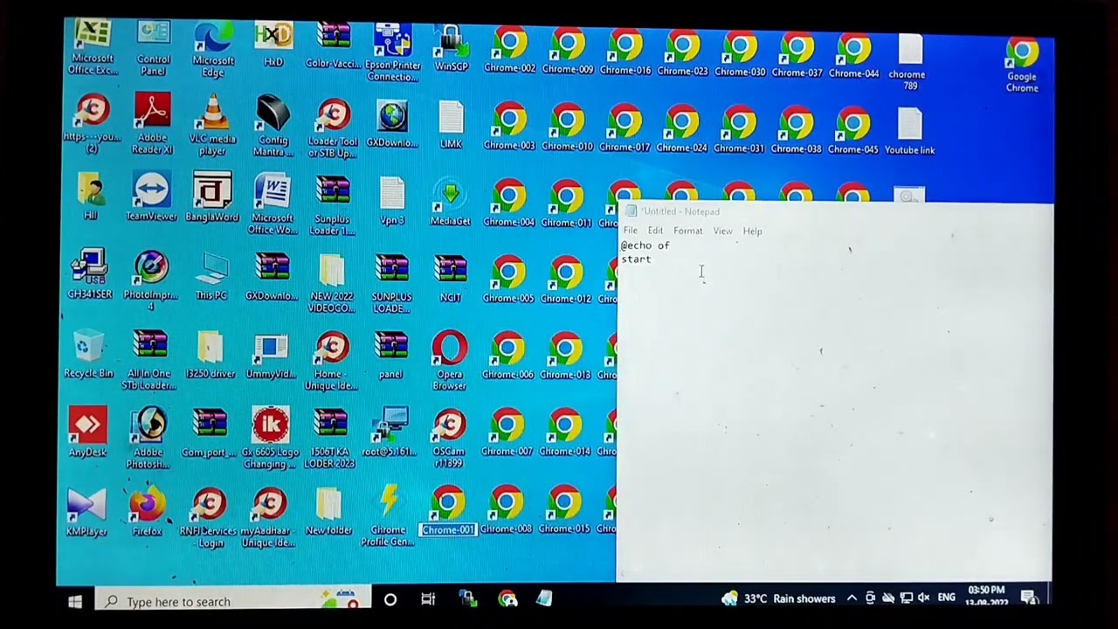
Task: Select the Chrome-038 shortcut icon
Action: coord(796,129)
